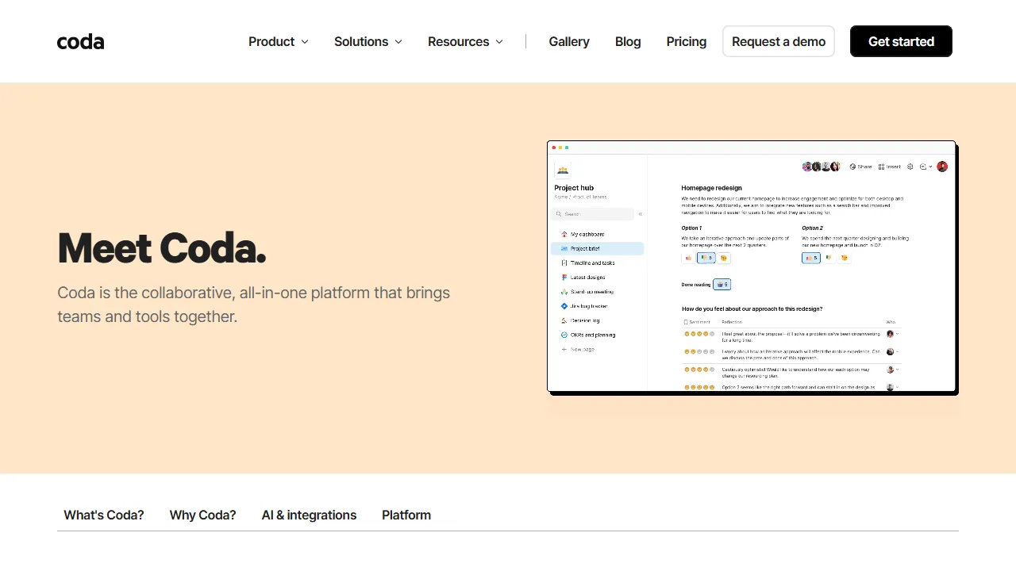Click the collaborator avatars group in preview
Screen dimensions: 1016x571
(x=821, y=167)
